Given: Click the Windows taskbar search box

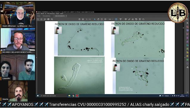Looking at the screenshot, I should (x=53, y=96).
